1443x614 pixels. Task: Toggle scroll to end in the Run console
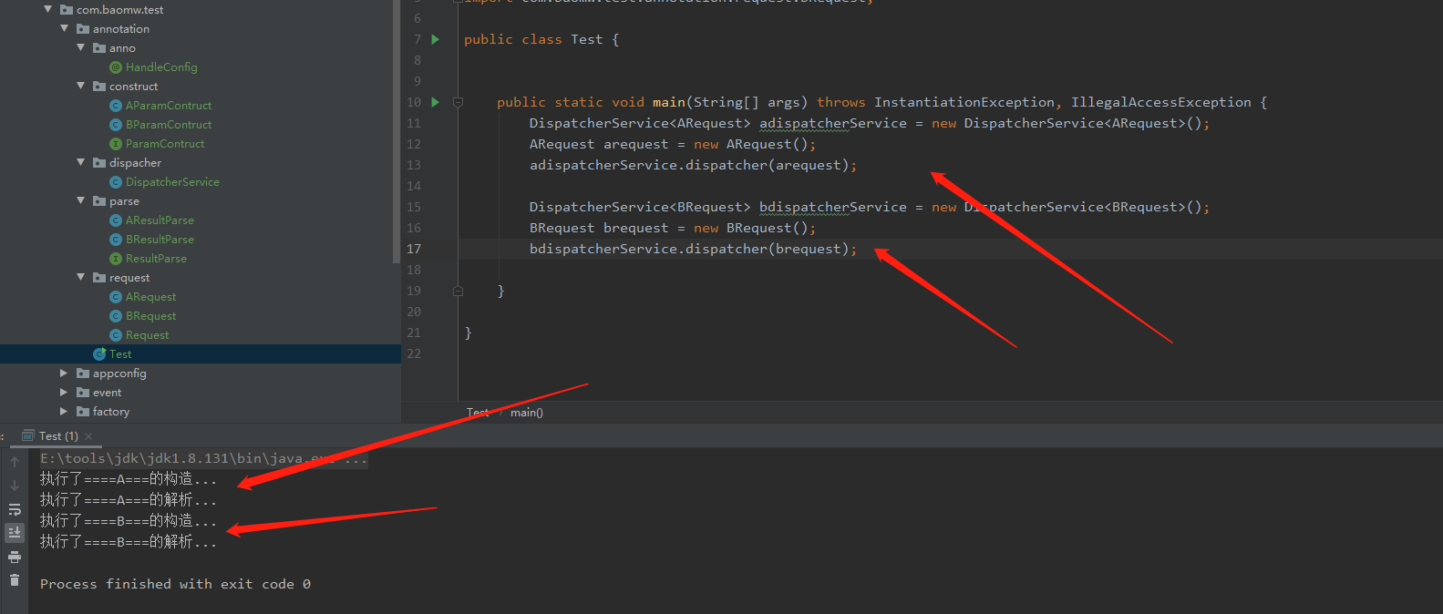15,532
